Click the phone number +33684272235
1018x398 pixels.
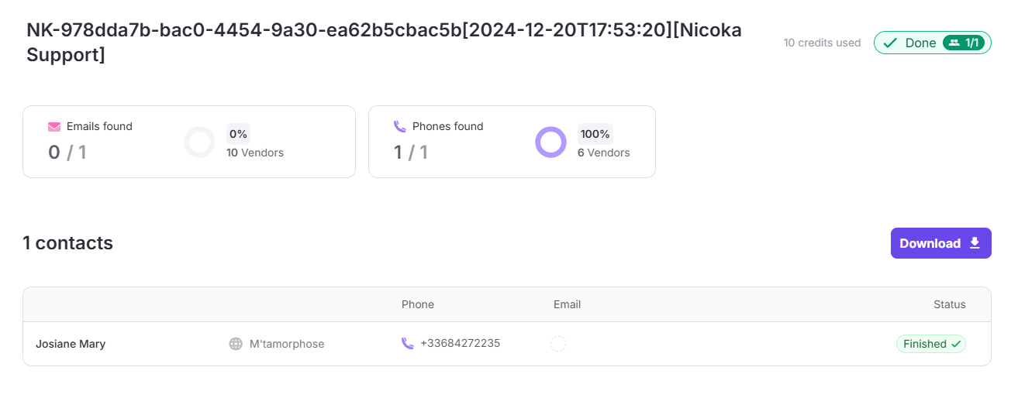[x=461, y=343]
